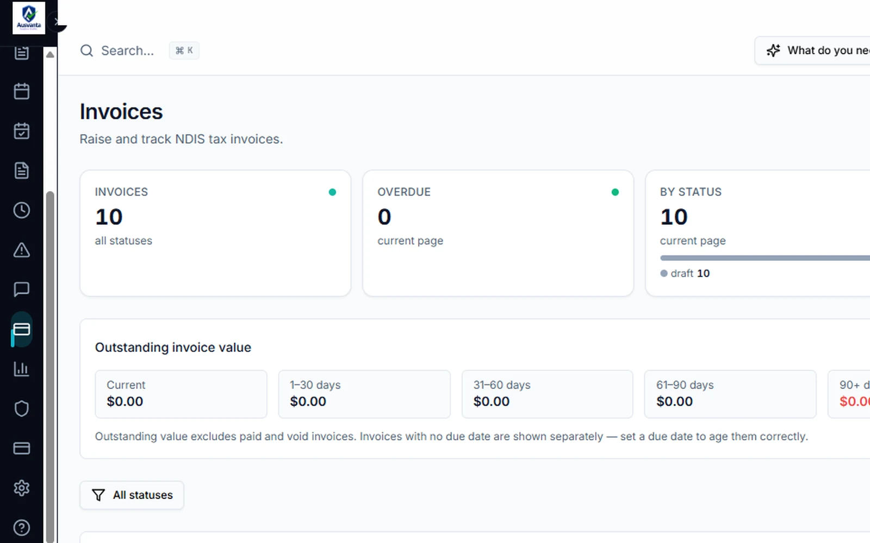
Task: Open the calendar with checkmark sidebar icon
Action: point(22,131)
